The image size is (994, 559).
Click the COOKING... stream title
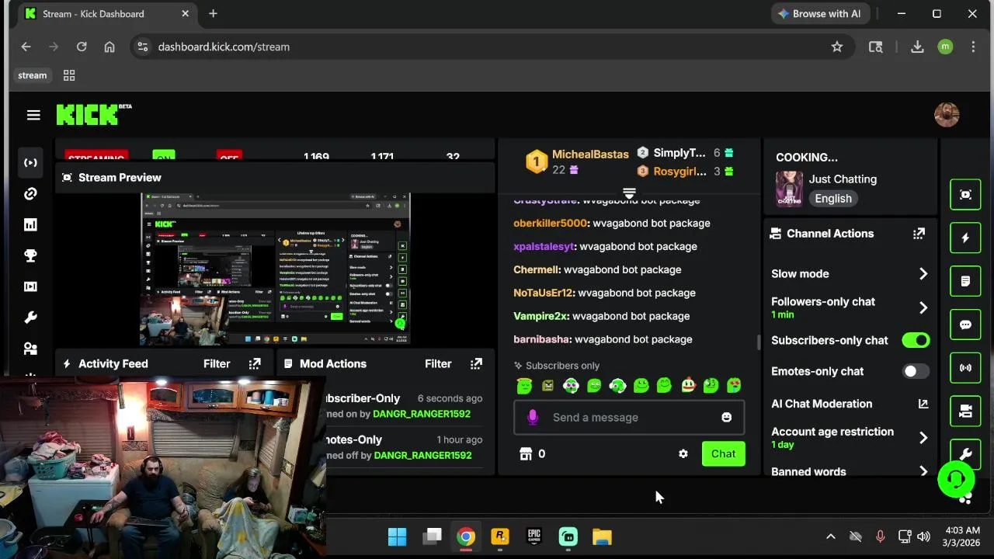807,158
